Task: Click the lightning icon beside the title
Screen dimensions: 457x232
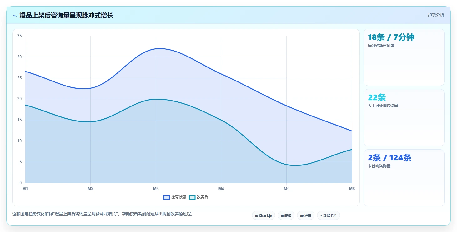Action: (15, 15)
